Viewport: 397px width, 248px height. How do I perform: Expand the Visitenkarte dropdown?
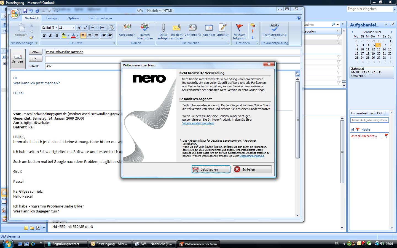coord(193,38)
